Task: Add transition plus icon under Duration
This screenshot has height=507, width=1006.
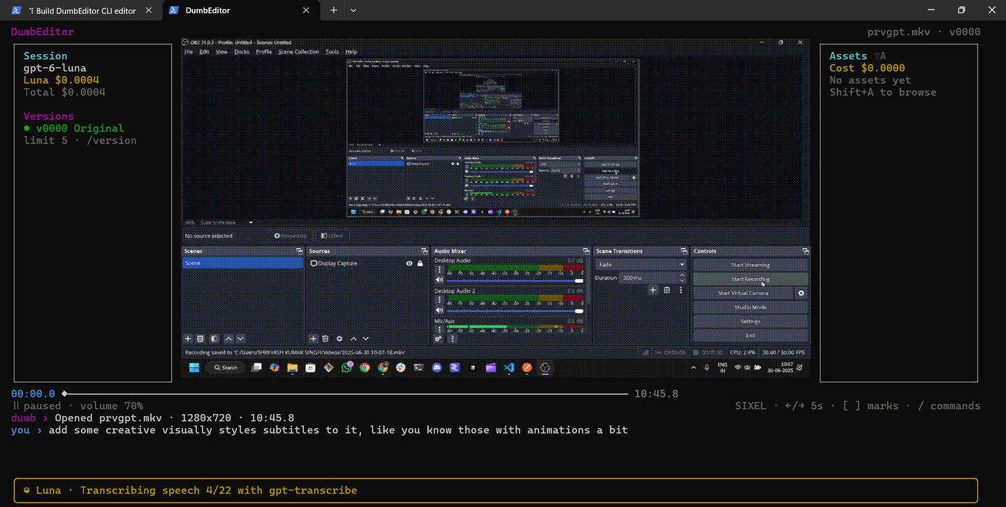Action: (653, 290)
